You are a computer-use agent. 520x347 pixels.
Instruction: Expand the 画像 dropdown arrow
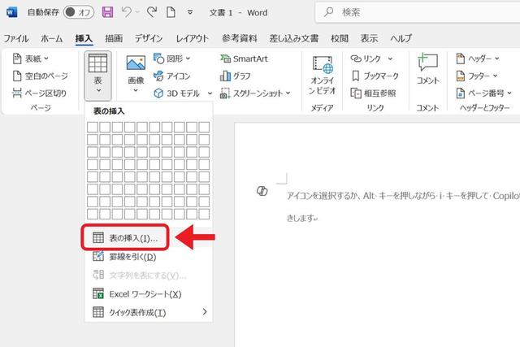pos(136,90)
